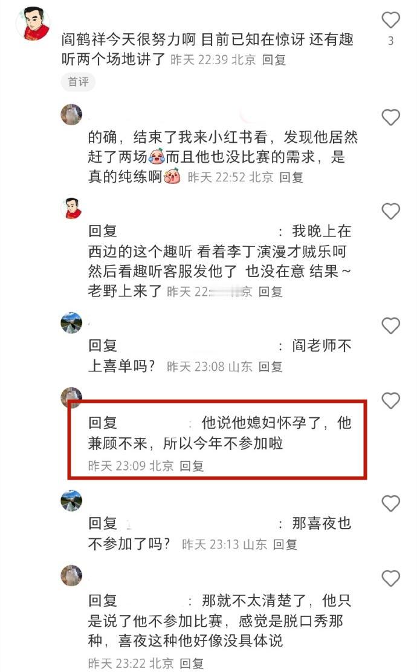This screenshot has width=417, height=672.
Task: Open landscape avatar of the 23:13 replier
Action: (71, 500)
